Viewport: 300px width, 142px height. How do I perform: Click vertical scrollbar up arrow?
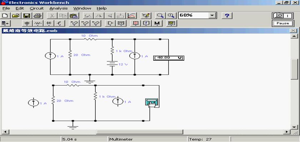click(x=294, y=36)
